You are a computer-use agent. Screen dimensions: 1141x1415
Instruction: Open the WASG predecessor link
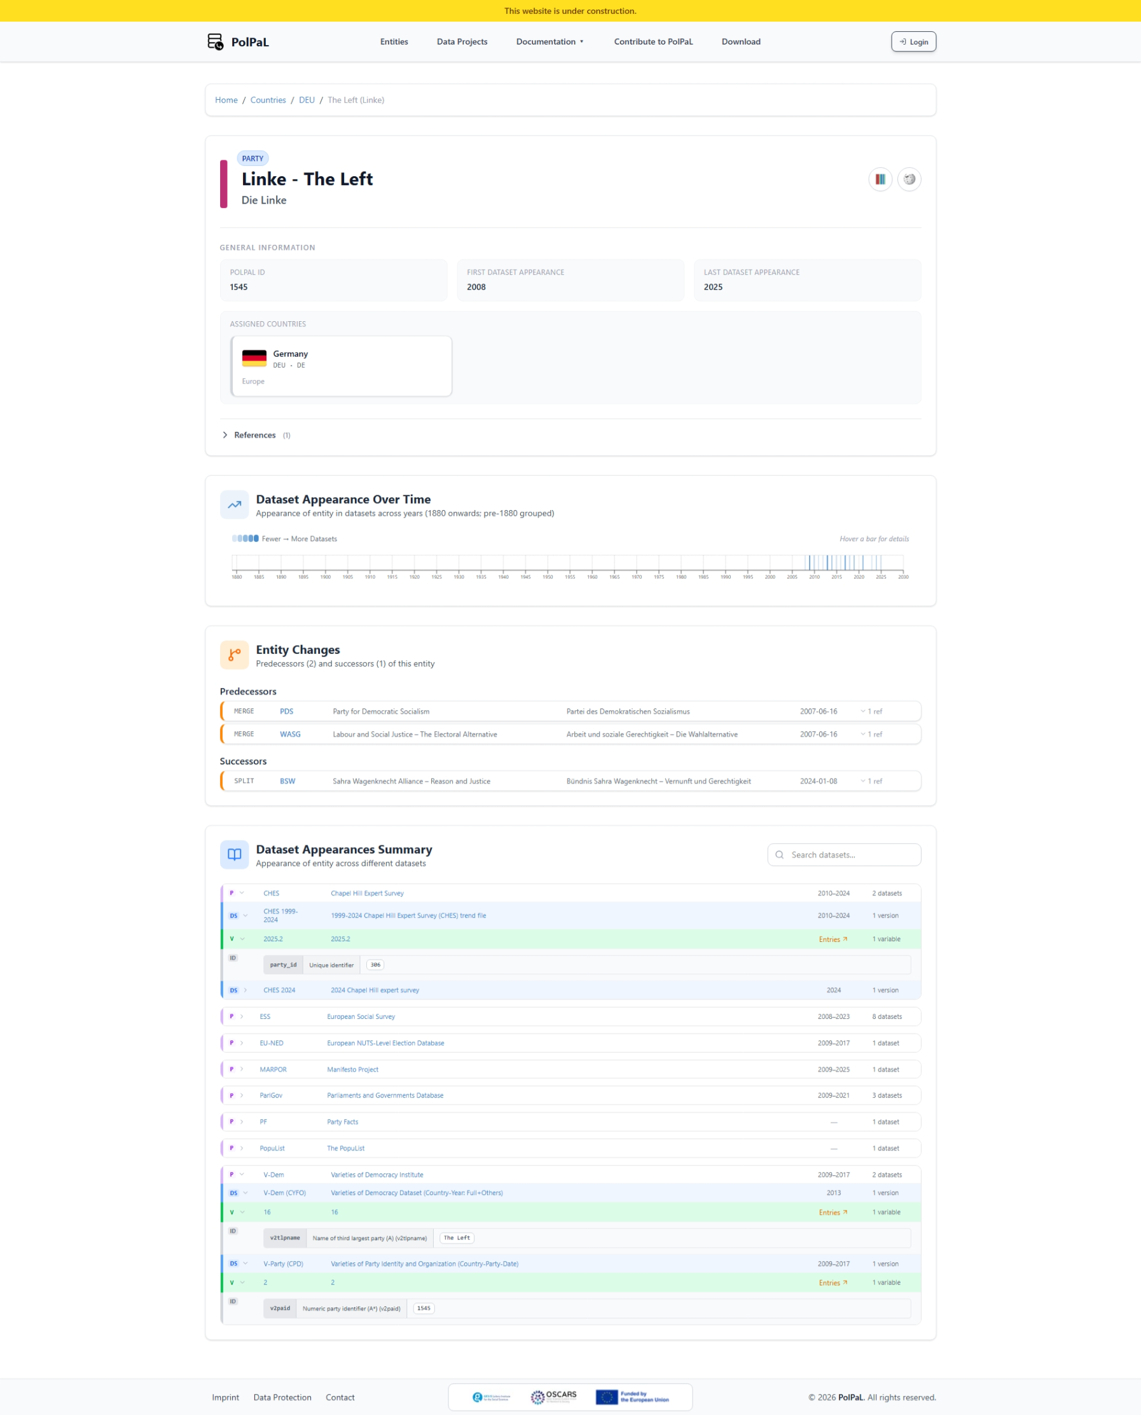(291, 734)
